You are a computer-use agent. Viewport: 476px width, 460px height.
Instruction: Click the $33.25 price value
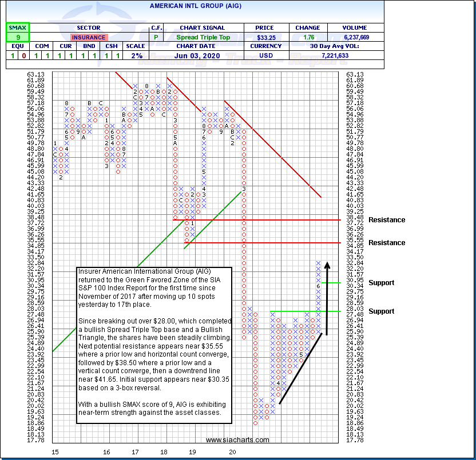click(261, 37)
